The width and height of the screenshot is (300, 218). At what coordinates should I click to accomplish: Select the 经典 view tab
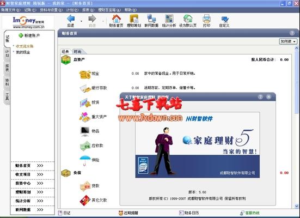[65, 52]
